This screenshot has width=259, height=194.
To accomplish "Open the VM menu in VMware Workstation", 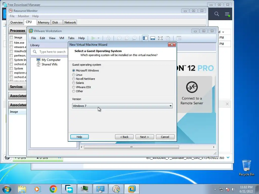I will [62, 38].
